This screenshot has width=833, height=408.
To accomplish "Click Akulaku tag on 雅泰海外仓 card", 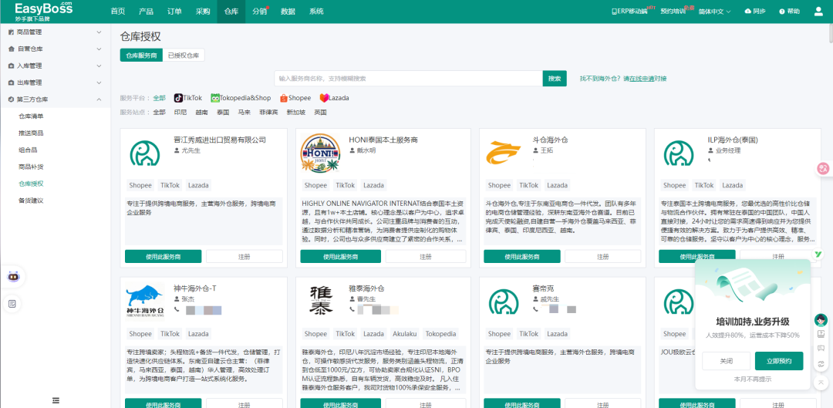I will [x=405, y=334].
